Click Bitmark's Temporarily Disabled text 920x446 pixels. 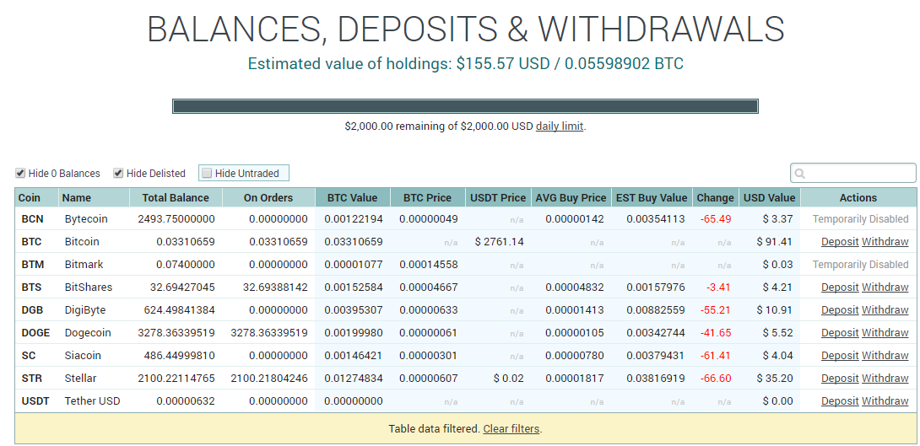860,265
